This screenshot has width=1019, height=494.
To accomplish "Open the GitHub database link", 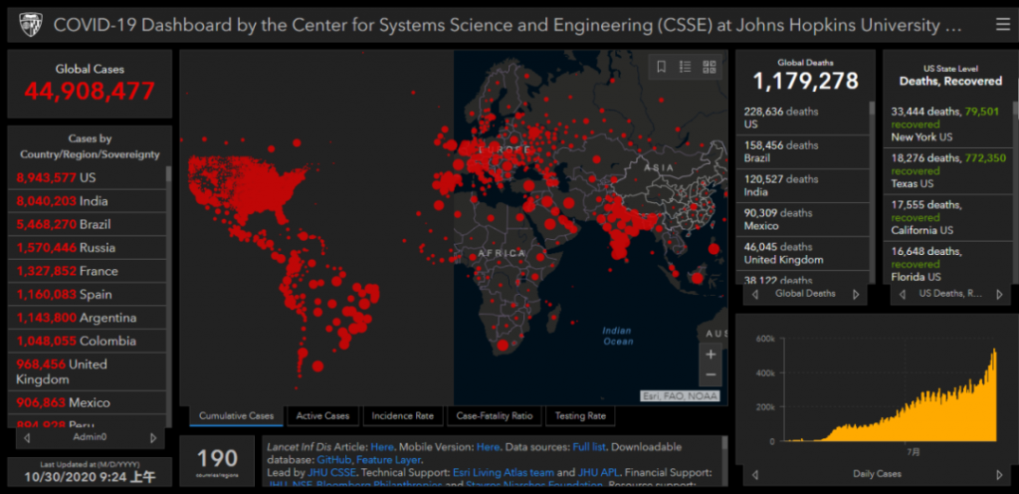I will [x=334, y=459].
